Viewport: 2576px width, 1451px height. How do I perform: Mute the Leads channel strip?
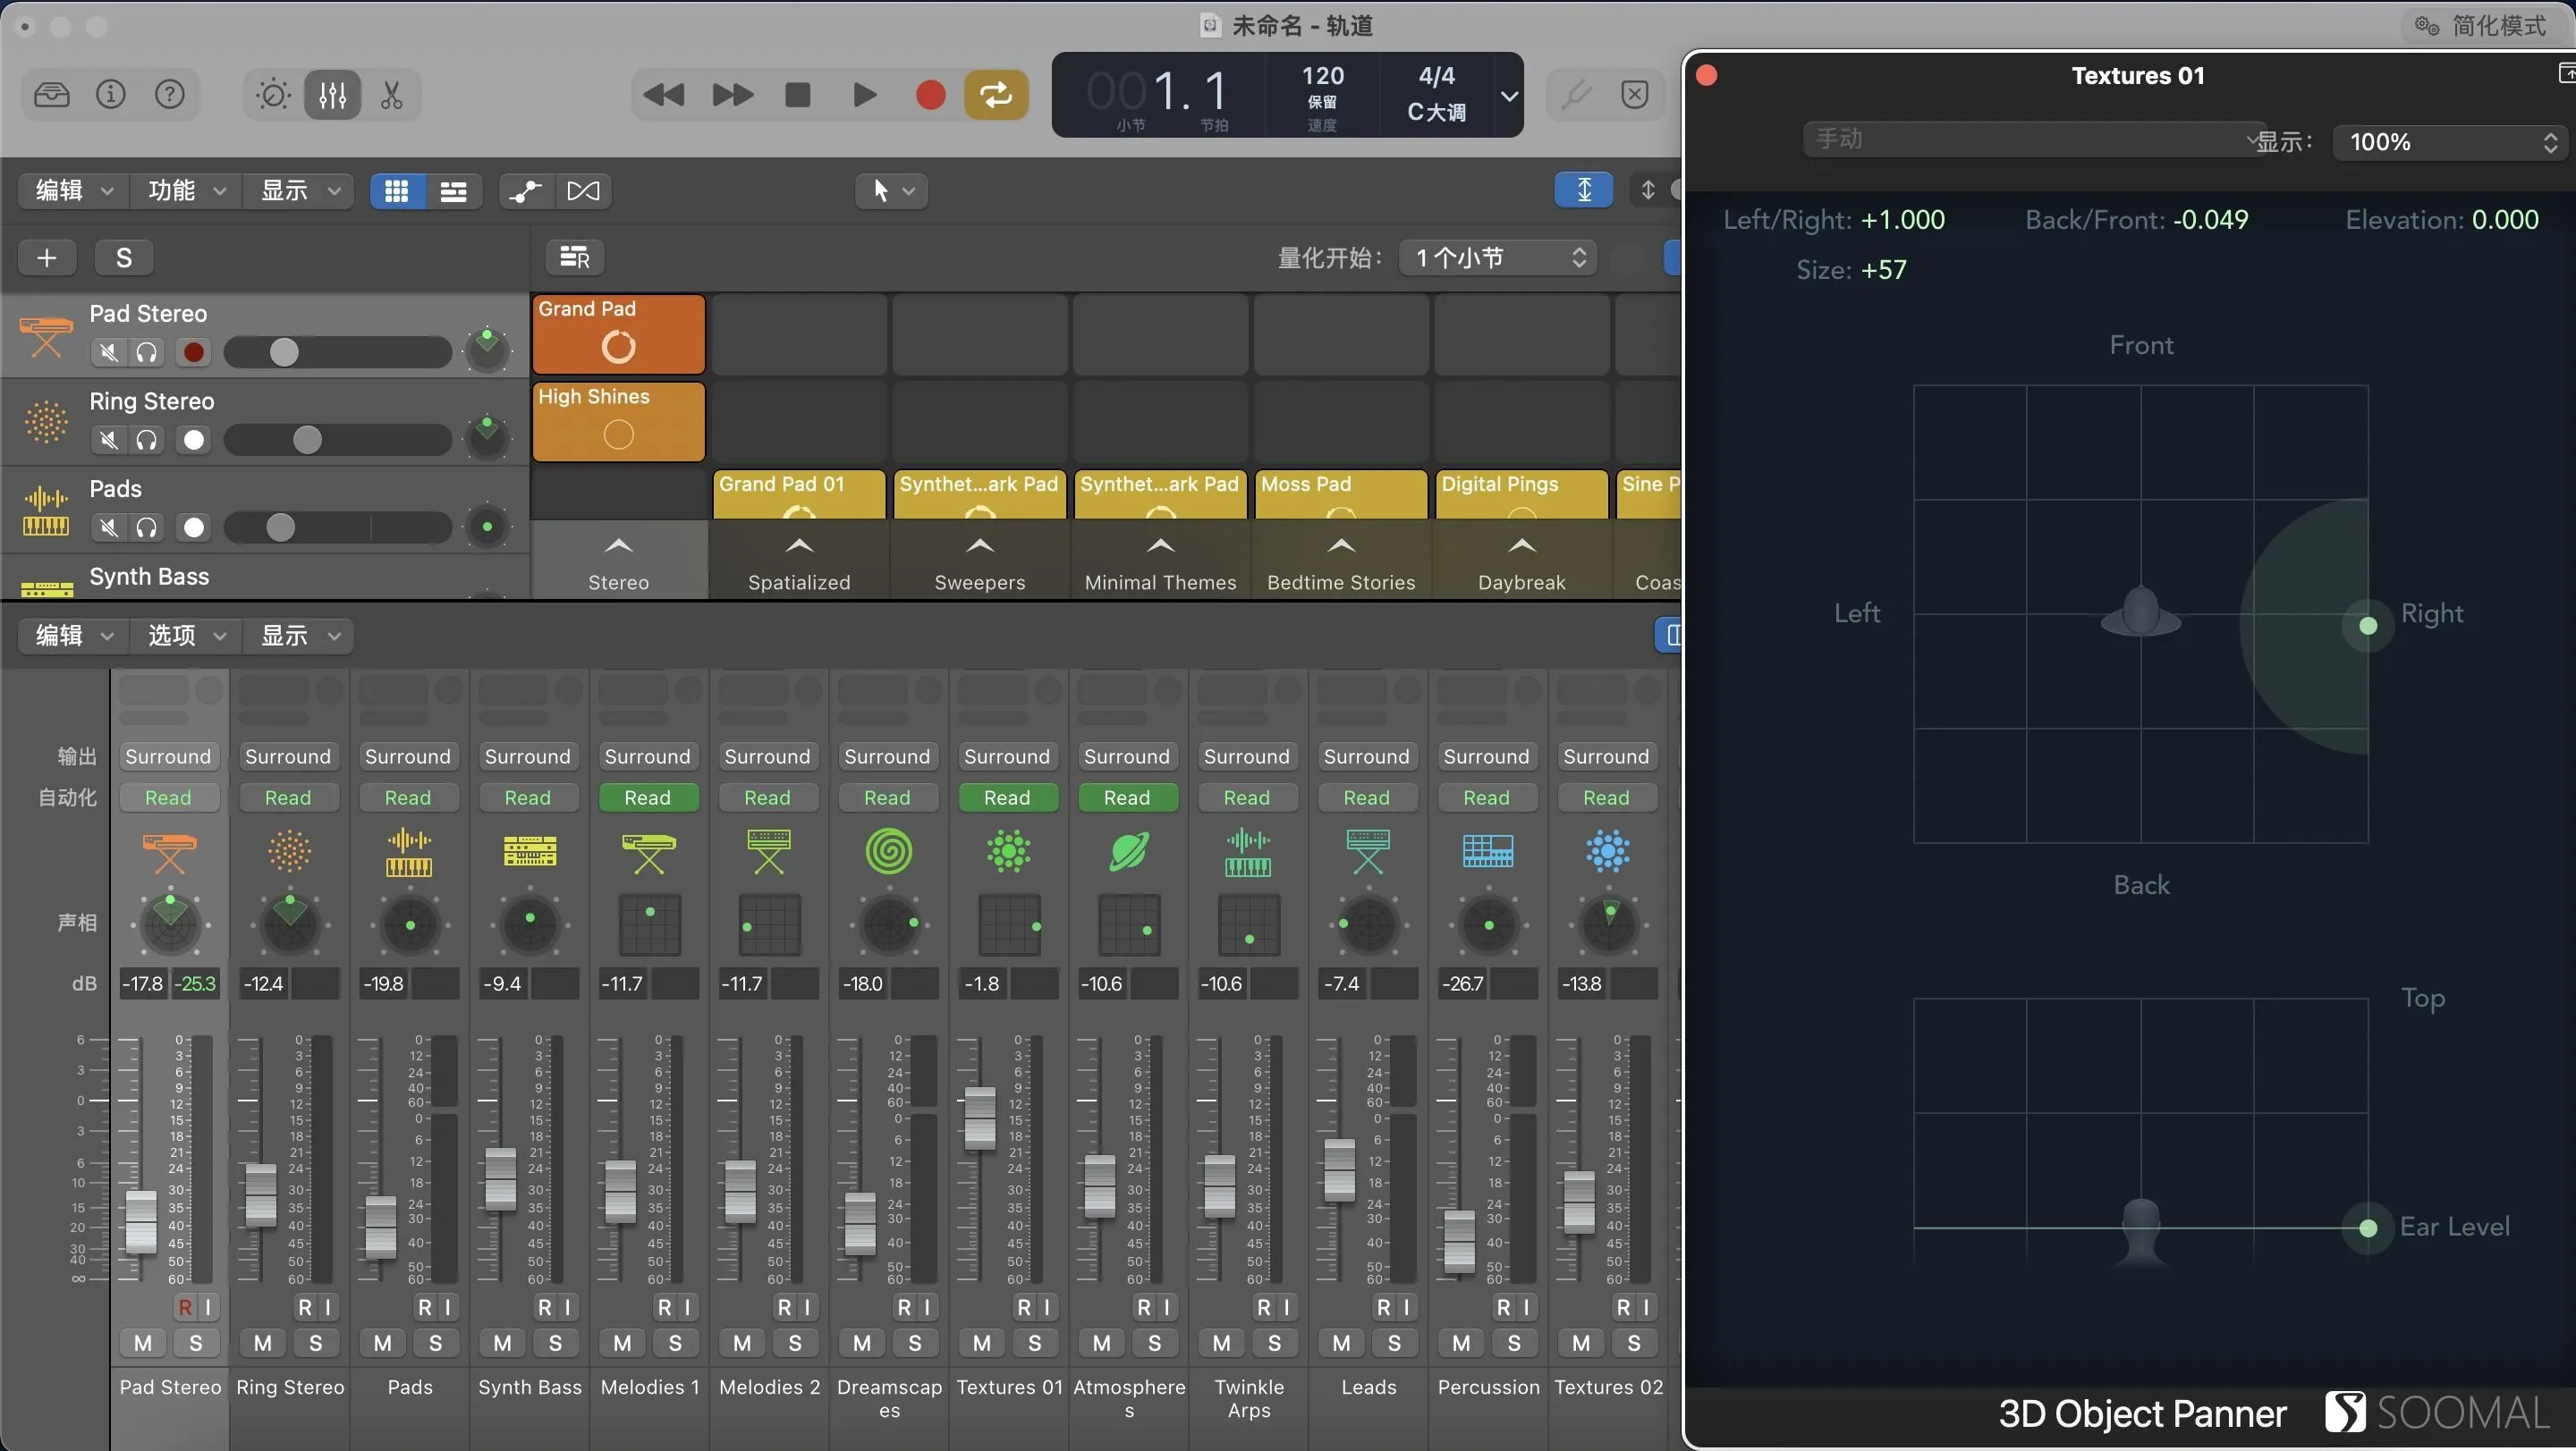pyautogui.click(x=1341, y=1343)
